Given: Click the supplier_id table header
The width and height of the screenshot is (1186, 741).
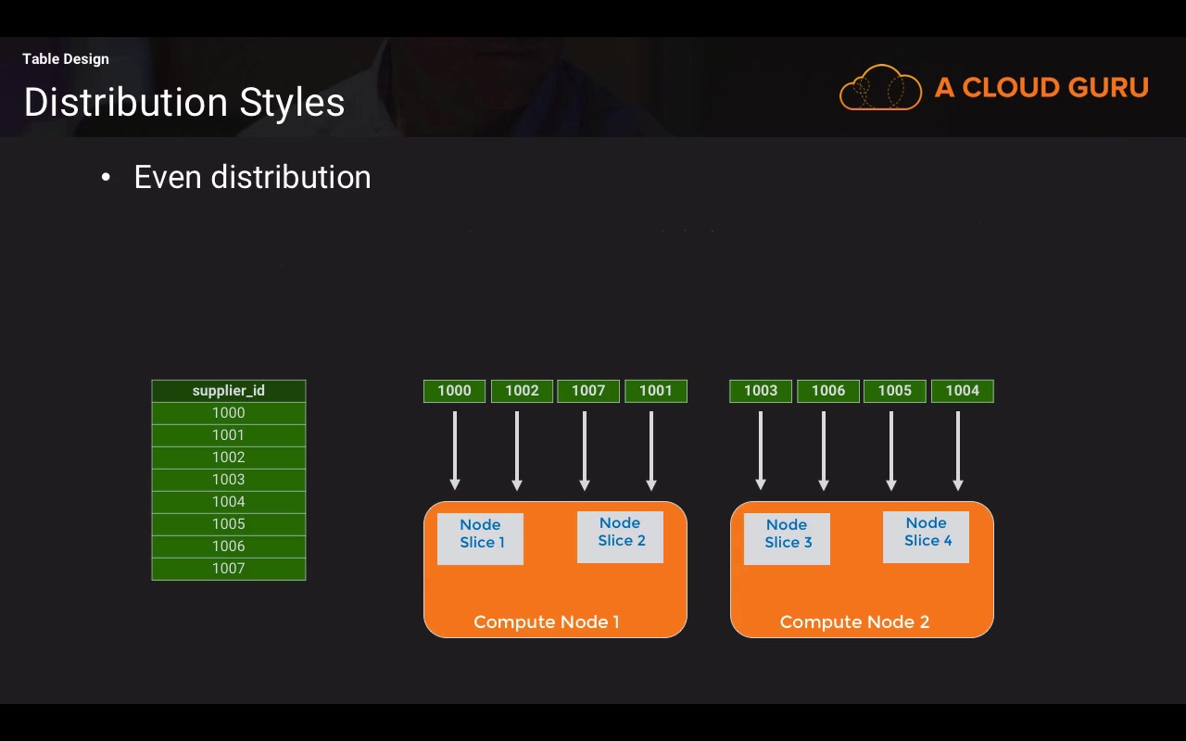Looking at the screenshot, I should coord(229,391).
